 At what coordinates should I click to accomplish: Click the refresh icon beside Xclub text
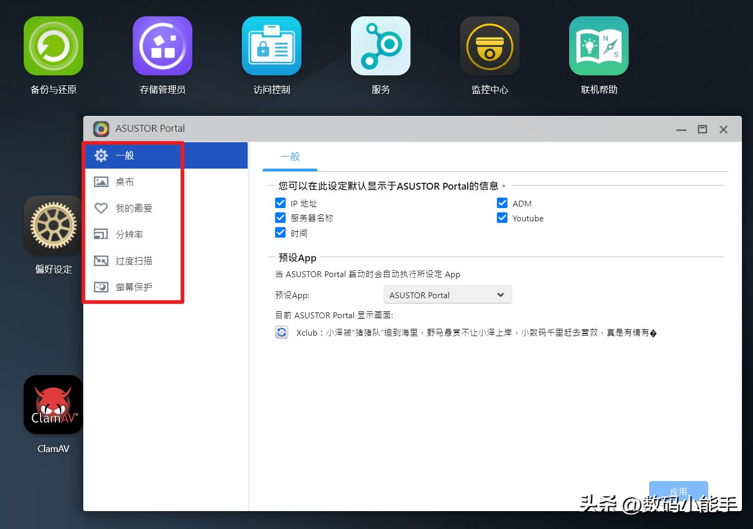[x=281, y=332]
